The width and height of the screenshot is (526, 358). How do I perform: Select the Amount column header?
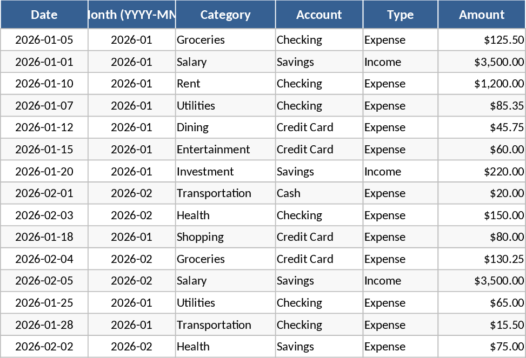click(x=482, y=15)
